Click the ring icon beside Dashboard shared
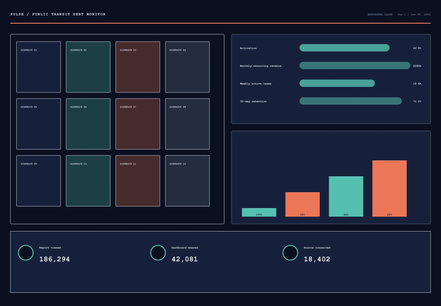Image resolution: width=441 pixels, height=306 pixels. 158,253
